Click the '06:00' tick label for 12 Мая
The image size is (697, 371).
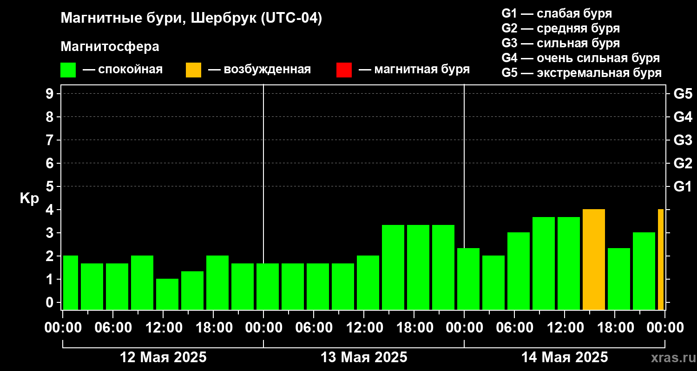(x=113, y=327)
